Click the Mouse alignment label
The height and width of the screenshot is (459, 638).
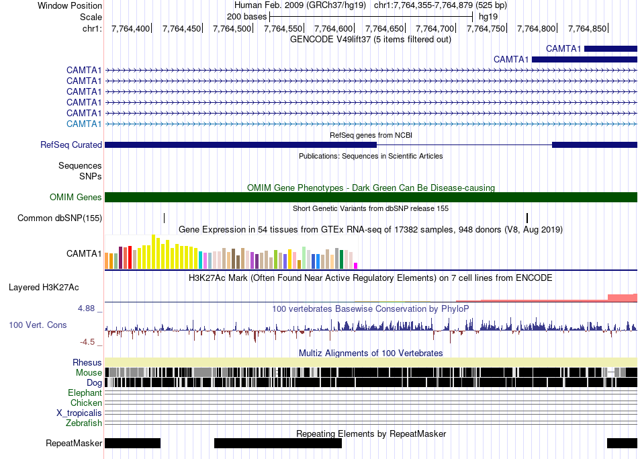point(89,373)
